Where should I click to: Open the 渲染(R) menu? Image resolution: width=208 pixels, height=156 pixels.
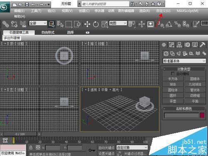144,11
